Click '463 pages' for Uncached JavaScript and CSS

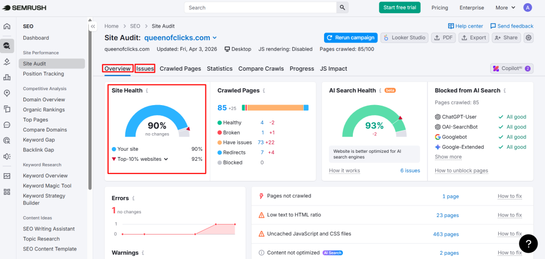click(446, 235)
